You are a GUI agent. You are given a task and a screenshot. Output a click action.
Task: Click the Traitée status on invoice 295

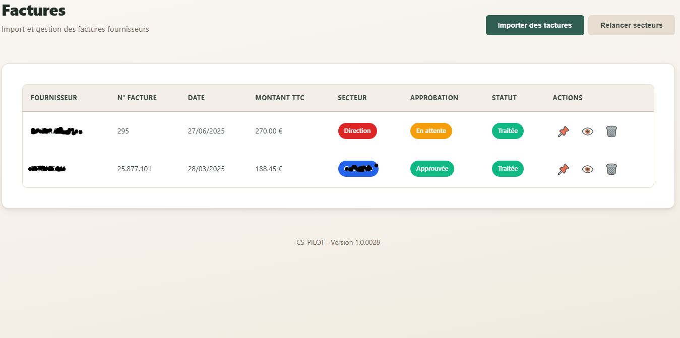(507, 131)
